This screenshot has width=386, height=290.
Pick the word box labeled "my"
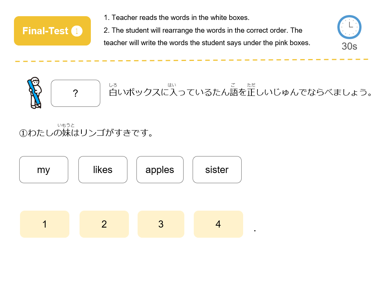click(44, 170)
